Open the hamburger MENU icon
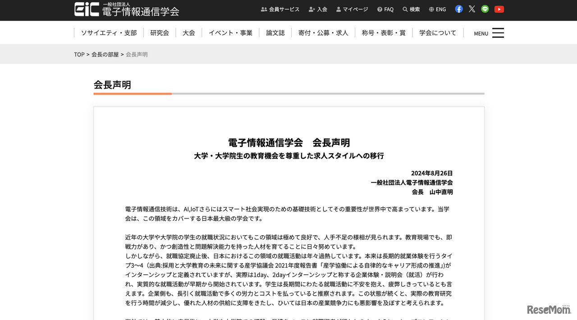Viewport: 577px width, 320px height. click(498, 33)
